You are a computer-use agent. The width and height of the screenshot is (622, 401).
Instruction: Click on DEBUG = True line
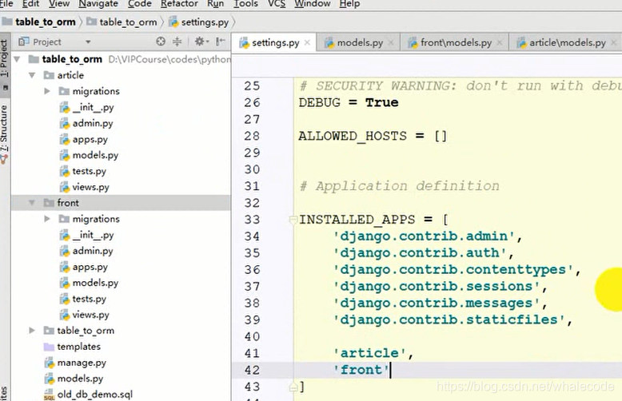349,102
